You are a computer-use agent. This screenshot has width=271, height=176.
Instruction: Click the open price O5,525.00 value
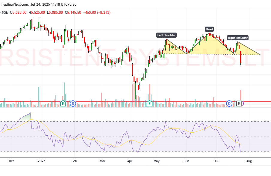point(19,12)
